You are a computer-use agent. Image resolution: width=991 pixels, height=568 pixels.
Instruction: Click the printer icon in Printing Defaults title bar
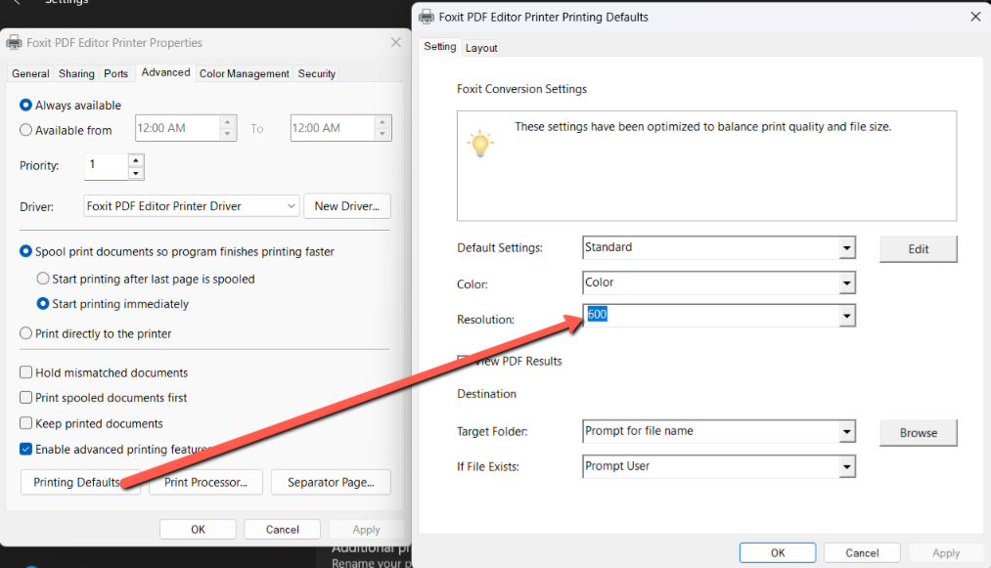tap(427, 17)
